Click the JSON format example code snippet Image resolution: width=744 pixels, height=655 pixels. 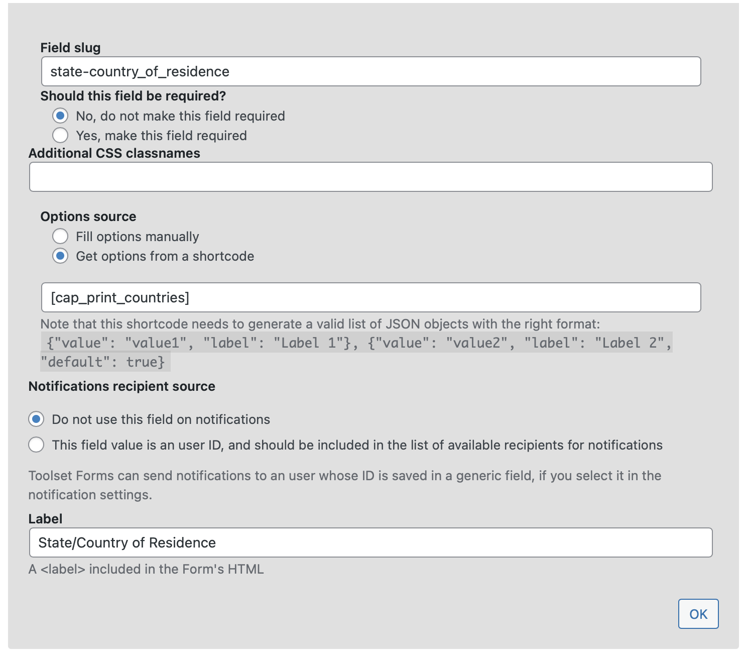click(356, 352)
